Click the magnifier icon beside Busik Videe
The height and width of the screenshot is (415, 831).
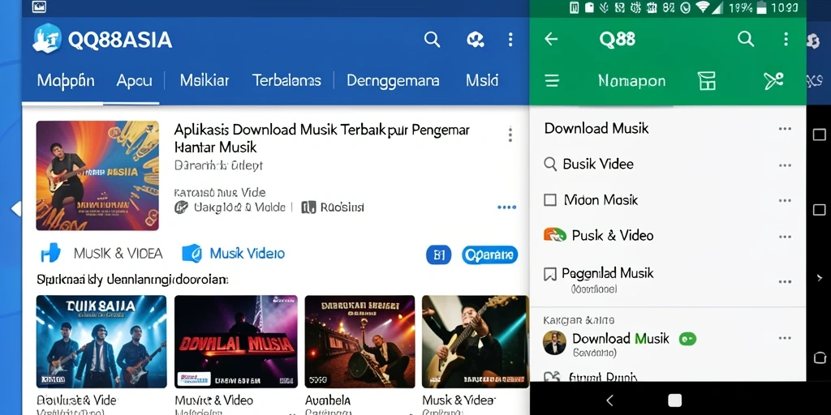[x=550, y=164]
